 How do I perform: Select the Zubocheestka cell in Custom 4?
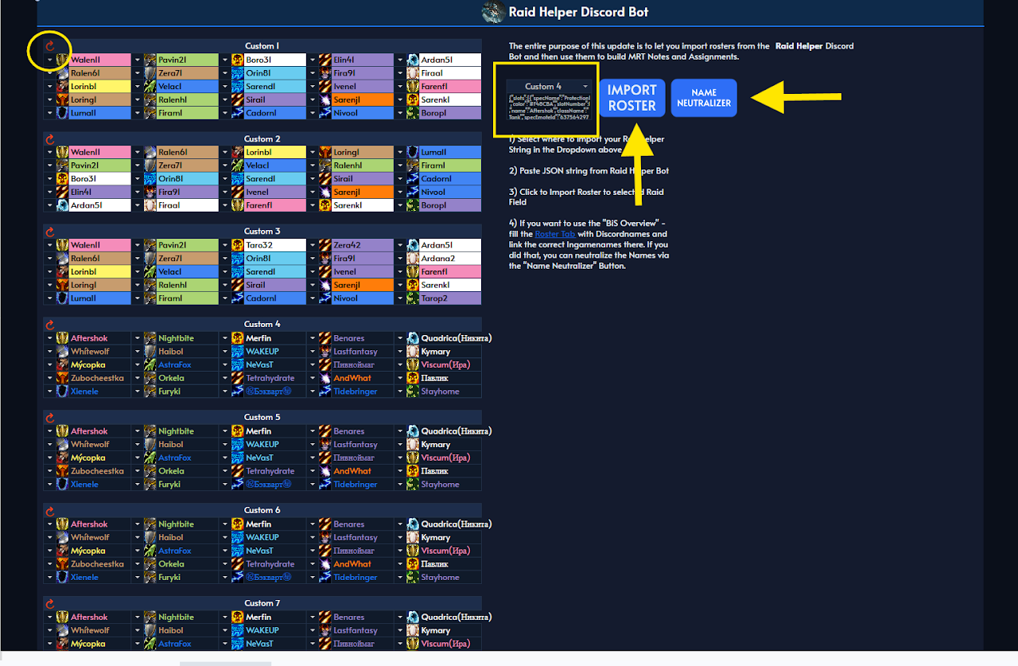click(99, 378)
